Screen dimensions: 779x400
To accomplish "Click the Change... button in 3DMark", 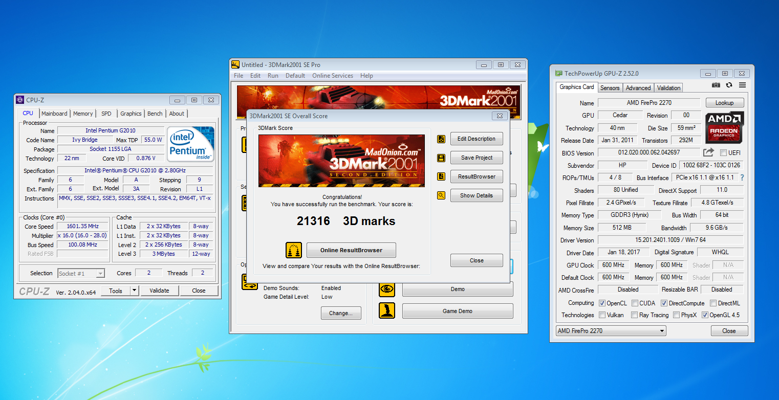I will coord(341,313).
